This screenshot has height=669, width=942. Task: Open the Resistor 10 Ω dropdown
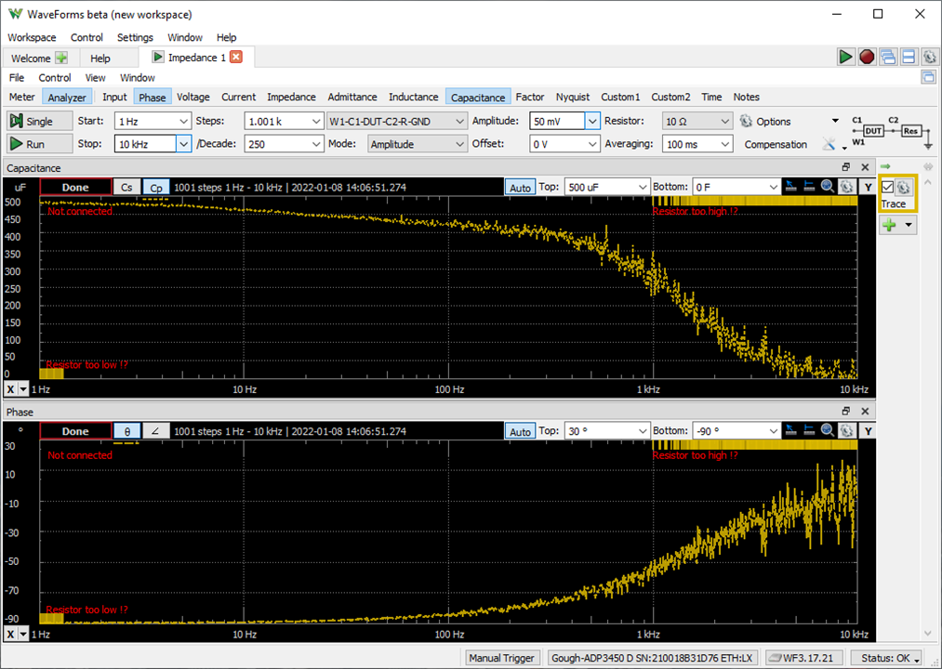pos(697,122)
